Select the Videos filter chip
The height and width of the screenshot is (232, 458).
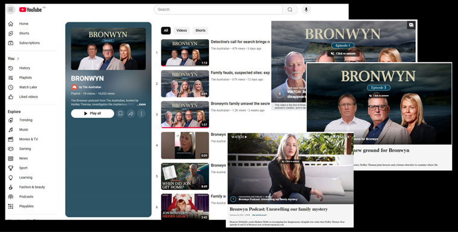(x=181, y=31)
